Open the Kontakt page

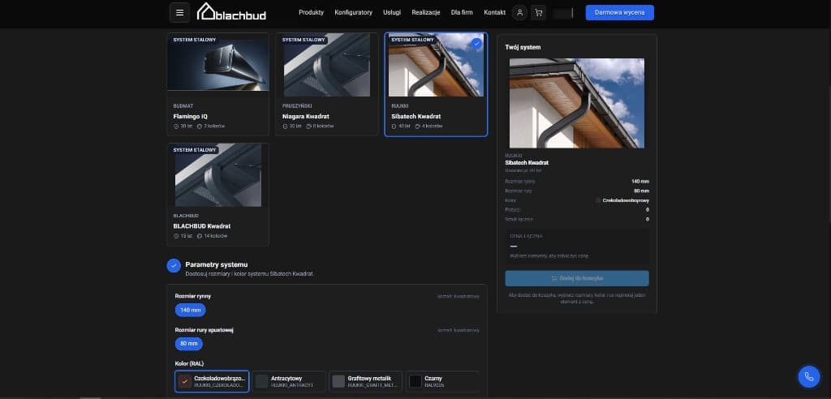coord(494,13)
